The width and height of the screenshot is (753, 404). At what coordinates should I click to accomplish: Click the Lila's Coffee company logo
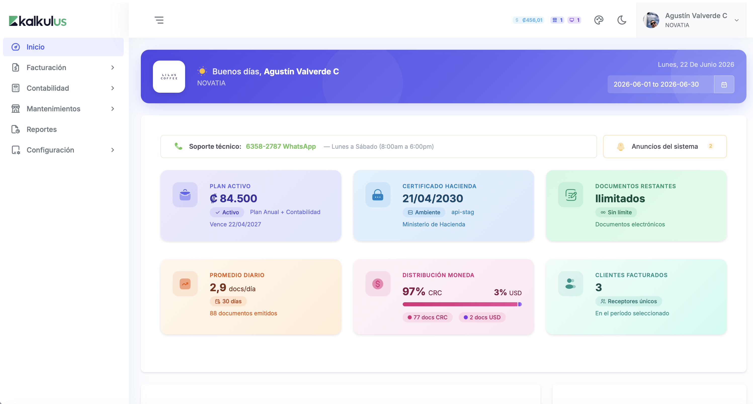(169, 76)
